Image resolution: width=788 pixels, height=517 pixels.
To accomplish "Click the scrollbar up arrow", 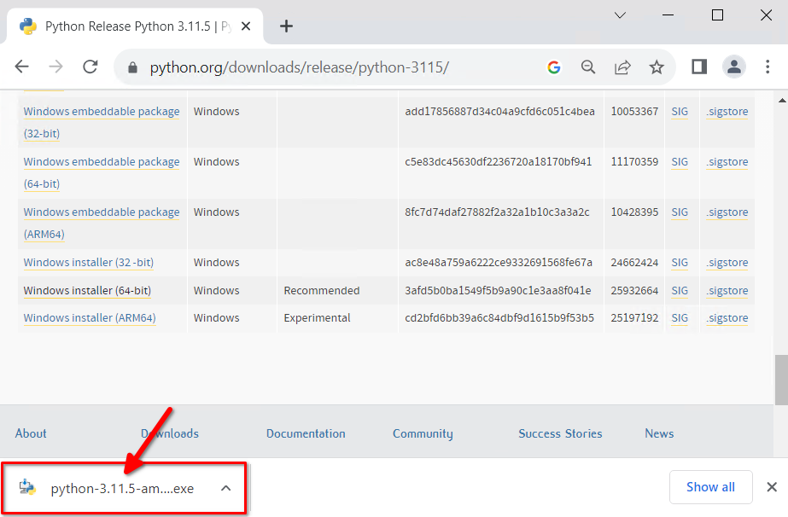I will click(x=782, y=101).
